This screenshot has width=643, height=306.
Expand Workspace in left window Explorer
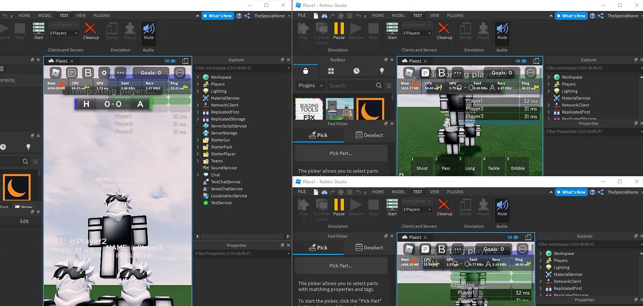[198, 77]
